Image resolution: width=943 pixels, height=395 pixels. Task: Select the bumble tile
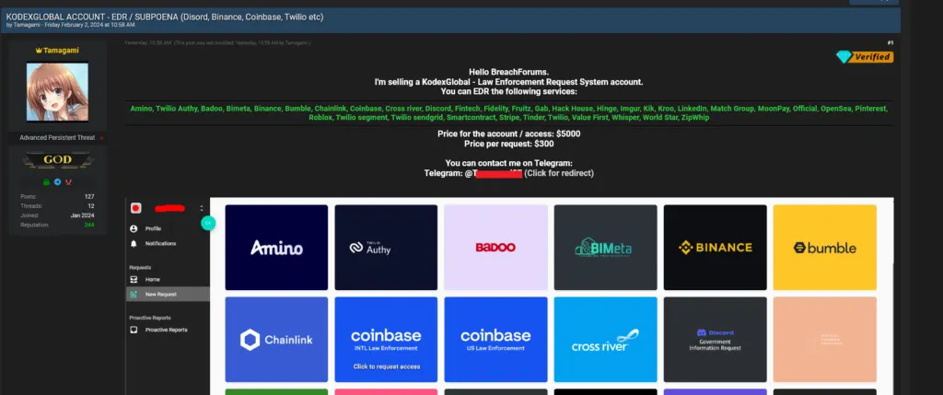(x=824, y=247)
